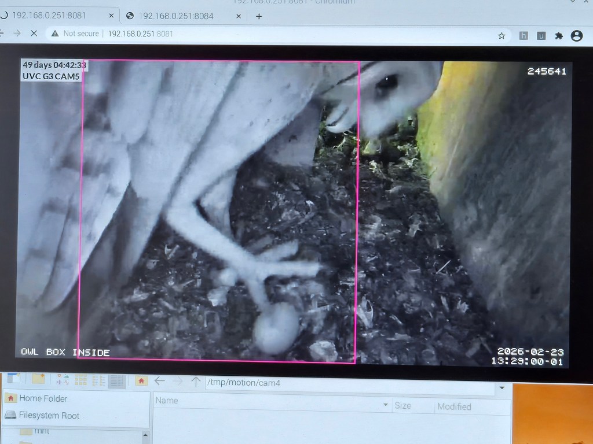Screen dimensions: 593x444
Task: Switch file manager to icon view
Action: [x=80, y=380]
